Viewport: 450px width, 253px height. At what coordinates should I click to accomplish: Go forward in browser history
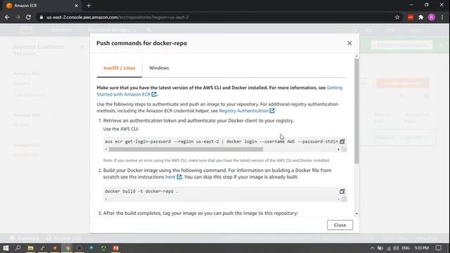(18, 17)
